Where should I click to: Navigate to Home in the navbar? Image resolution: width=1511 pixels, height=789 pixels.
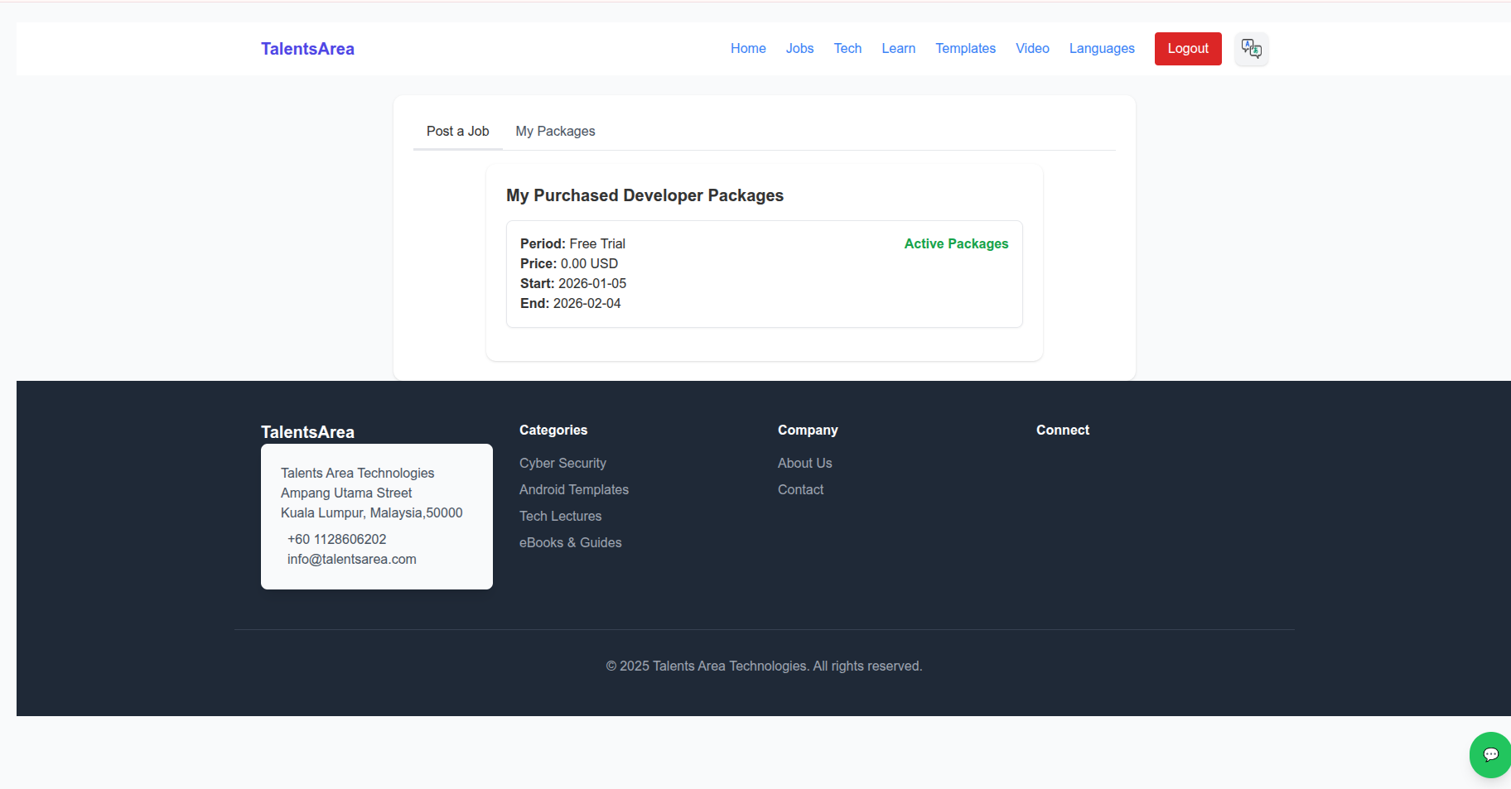pos(747,49)
